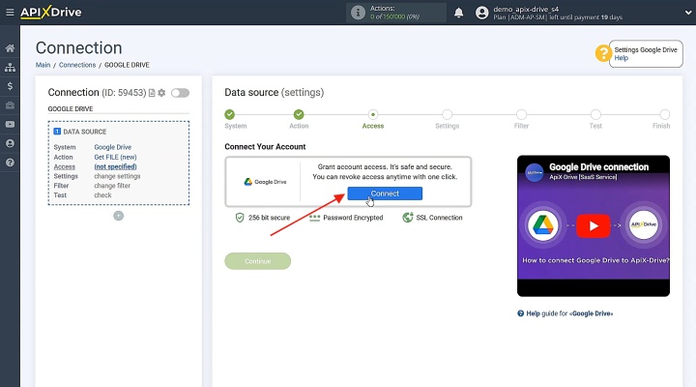Expand the account dropdown chevron

(x=688, y=13)
